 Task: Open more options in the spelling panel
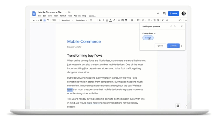click(x=182, y=46)
